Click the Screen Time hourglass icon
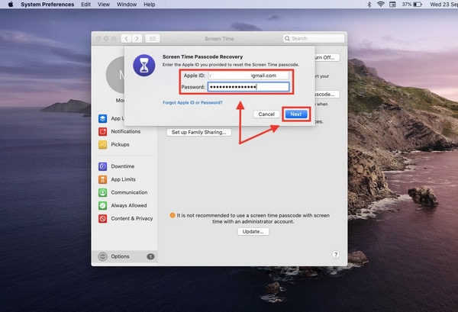The height and width of the screenshot is (312, 458). (144, 66)
